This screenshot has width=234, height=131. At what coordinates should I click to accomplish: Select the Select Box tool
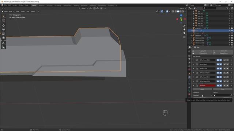click(x=4, y=16)
